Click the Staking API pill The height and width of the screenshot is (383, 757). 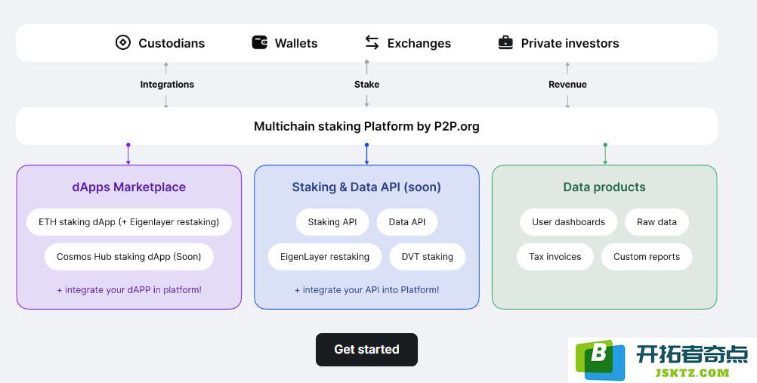[x=332, y=222]
